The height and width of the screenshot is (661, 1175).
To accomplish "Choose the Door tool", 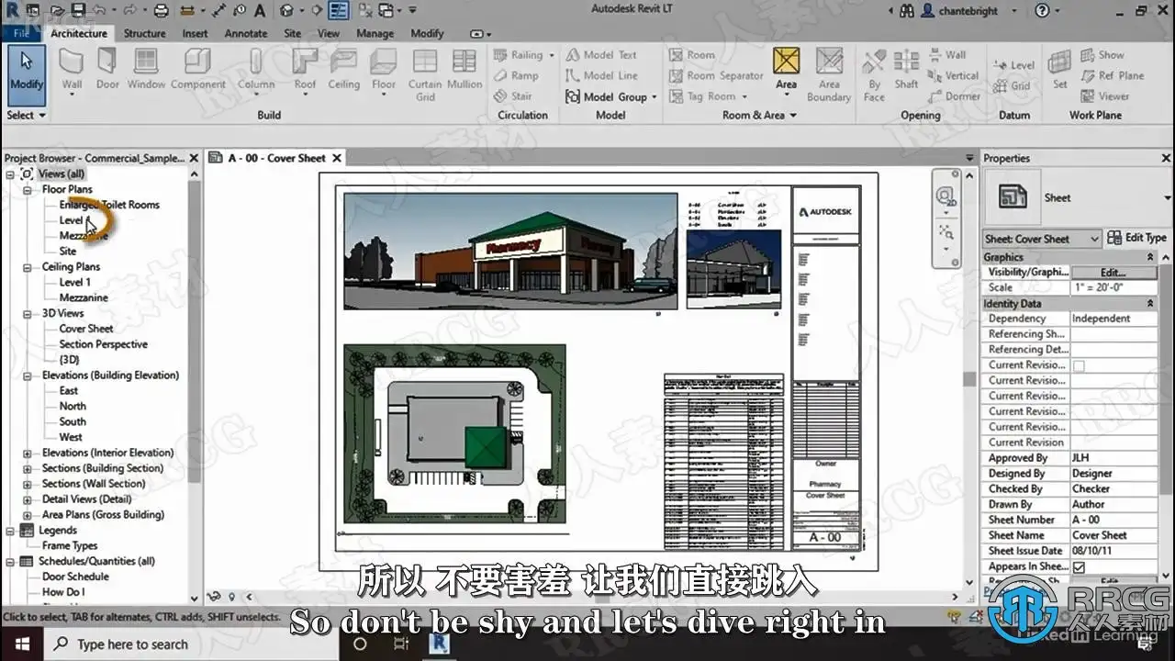I will (107, 70).
